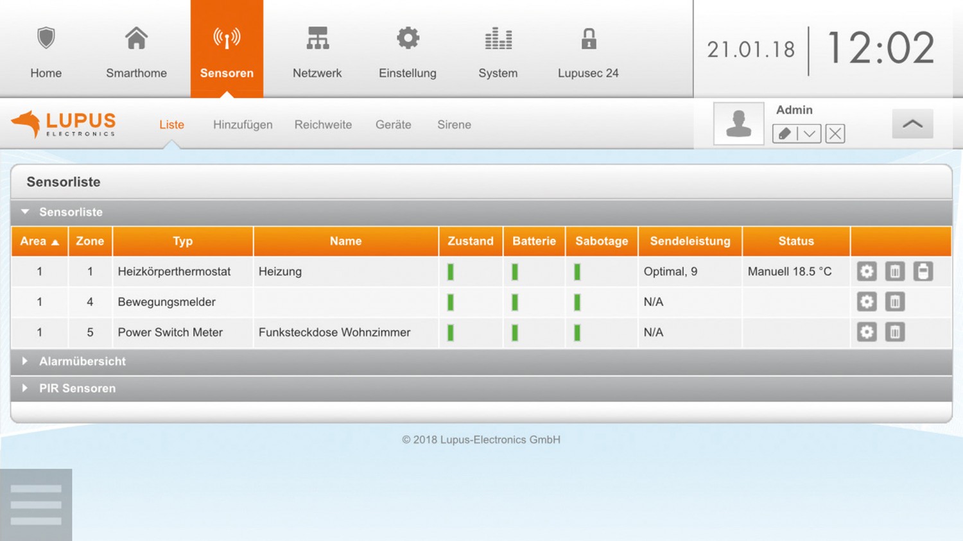Click Zustand indicator for Heizkörperthermostat
The image size is (963, 541).
pos(451,272)
